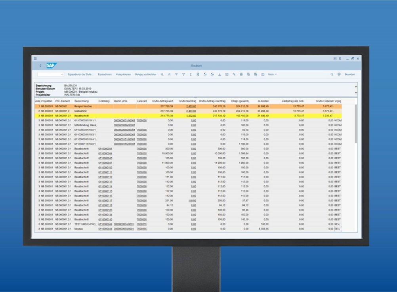
Task: Click the print icon at toolbar right
Action: click(339, 74)
